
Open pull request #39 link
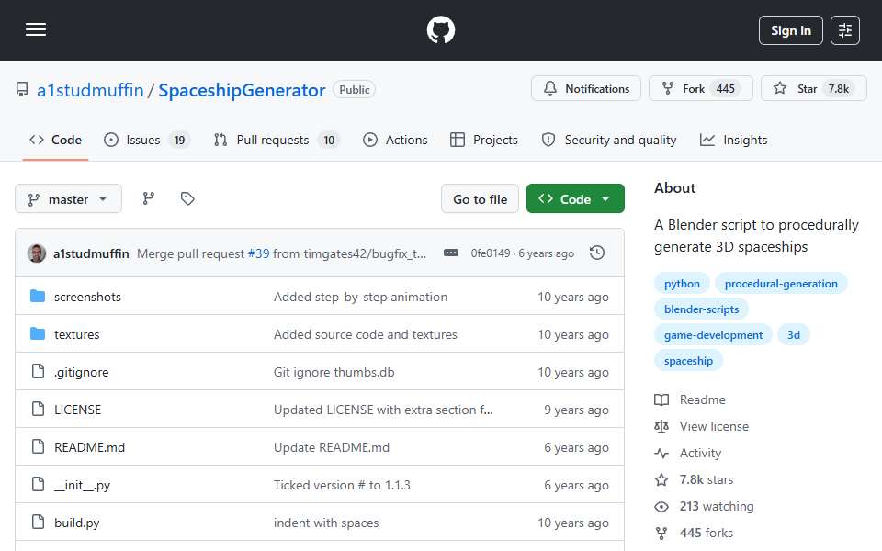259,253
